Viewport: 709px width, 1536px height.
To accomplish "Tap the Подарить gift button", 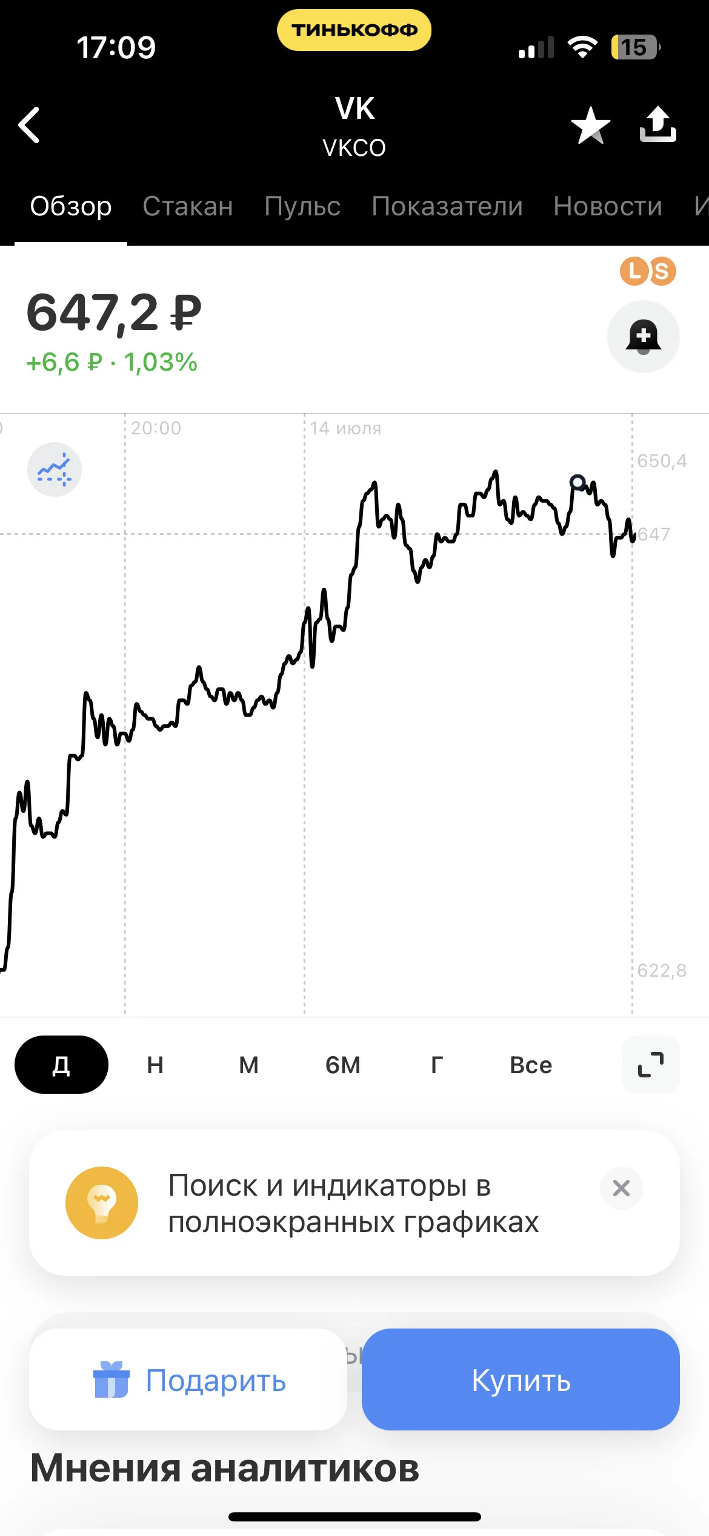I will pyautogui.click(x=188, y=1379).
